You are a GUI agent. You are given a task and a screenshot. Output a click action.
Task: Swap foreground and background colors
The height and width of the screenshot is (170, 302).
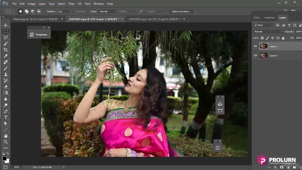click(x=8, y=153)
